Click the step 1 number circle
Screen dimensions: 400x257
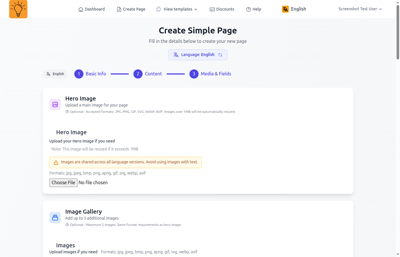pos(79,74)
